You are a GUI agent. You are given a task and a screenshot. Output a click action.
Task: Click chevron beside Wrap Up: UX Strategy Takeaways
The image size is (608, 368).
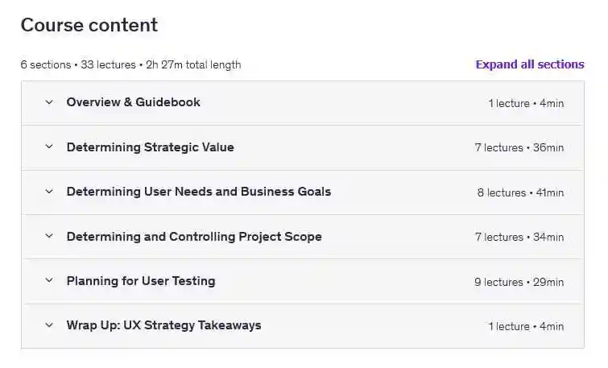pyautogui.click(x=49, y=325)
